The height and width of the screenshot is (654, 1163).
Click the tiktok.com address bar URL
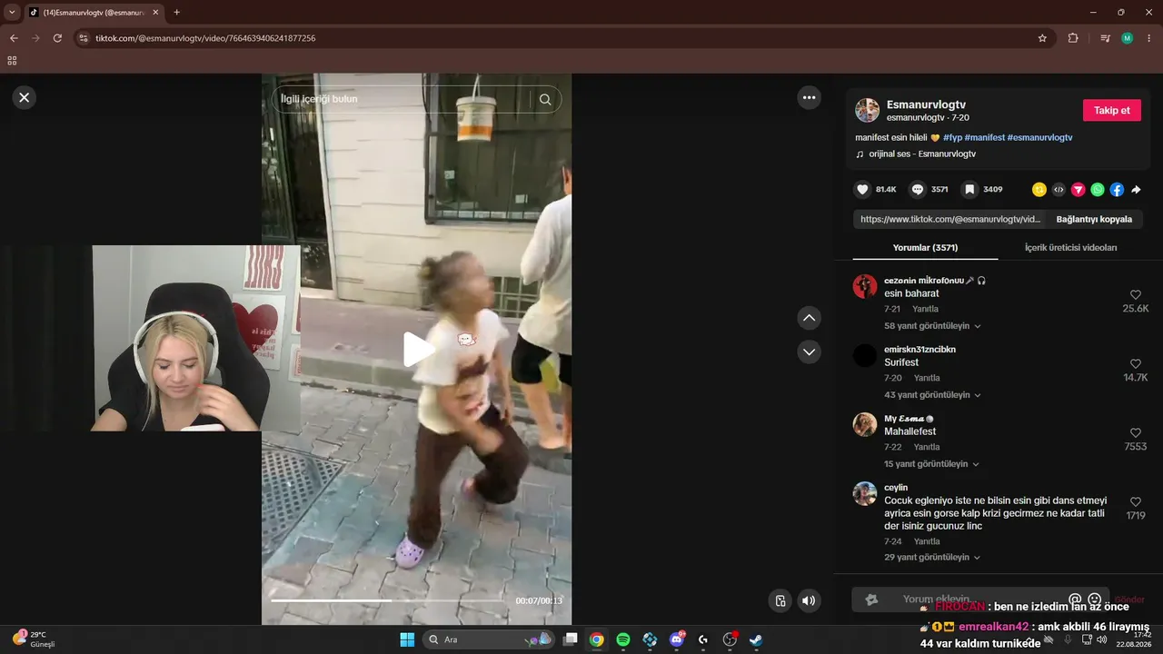click(x=205, y=38)
